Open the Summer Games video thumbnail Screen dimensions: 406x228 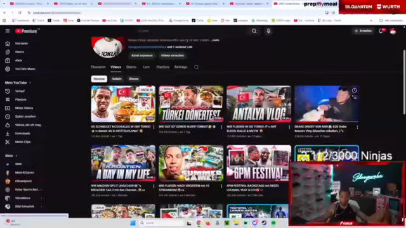(191, 163)
